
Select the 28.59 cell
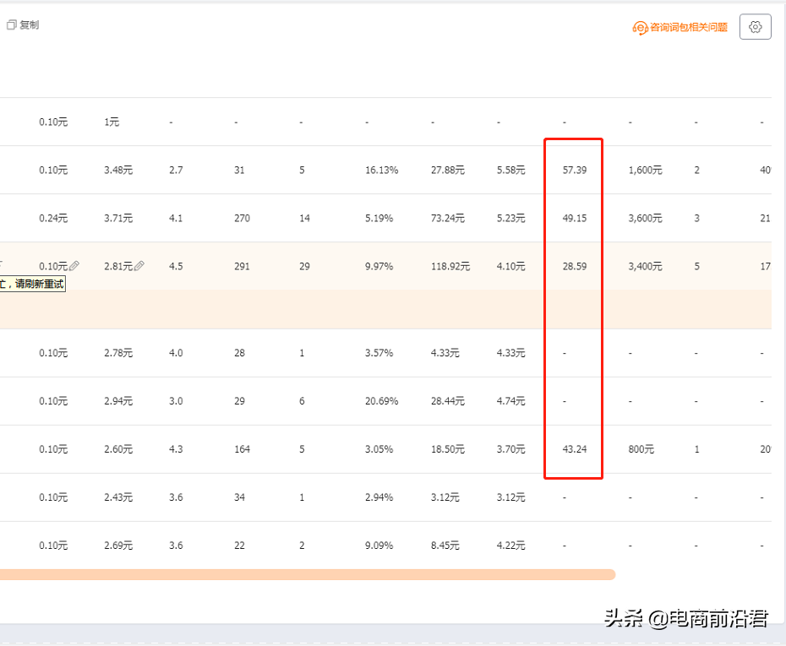575,266
